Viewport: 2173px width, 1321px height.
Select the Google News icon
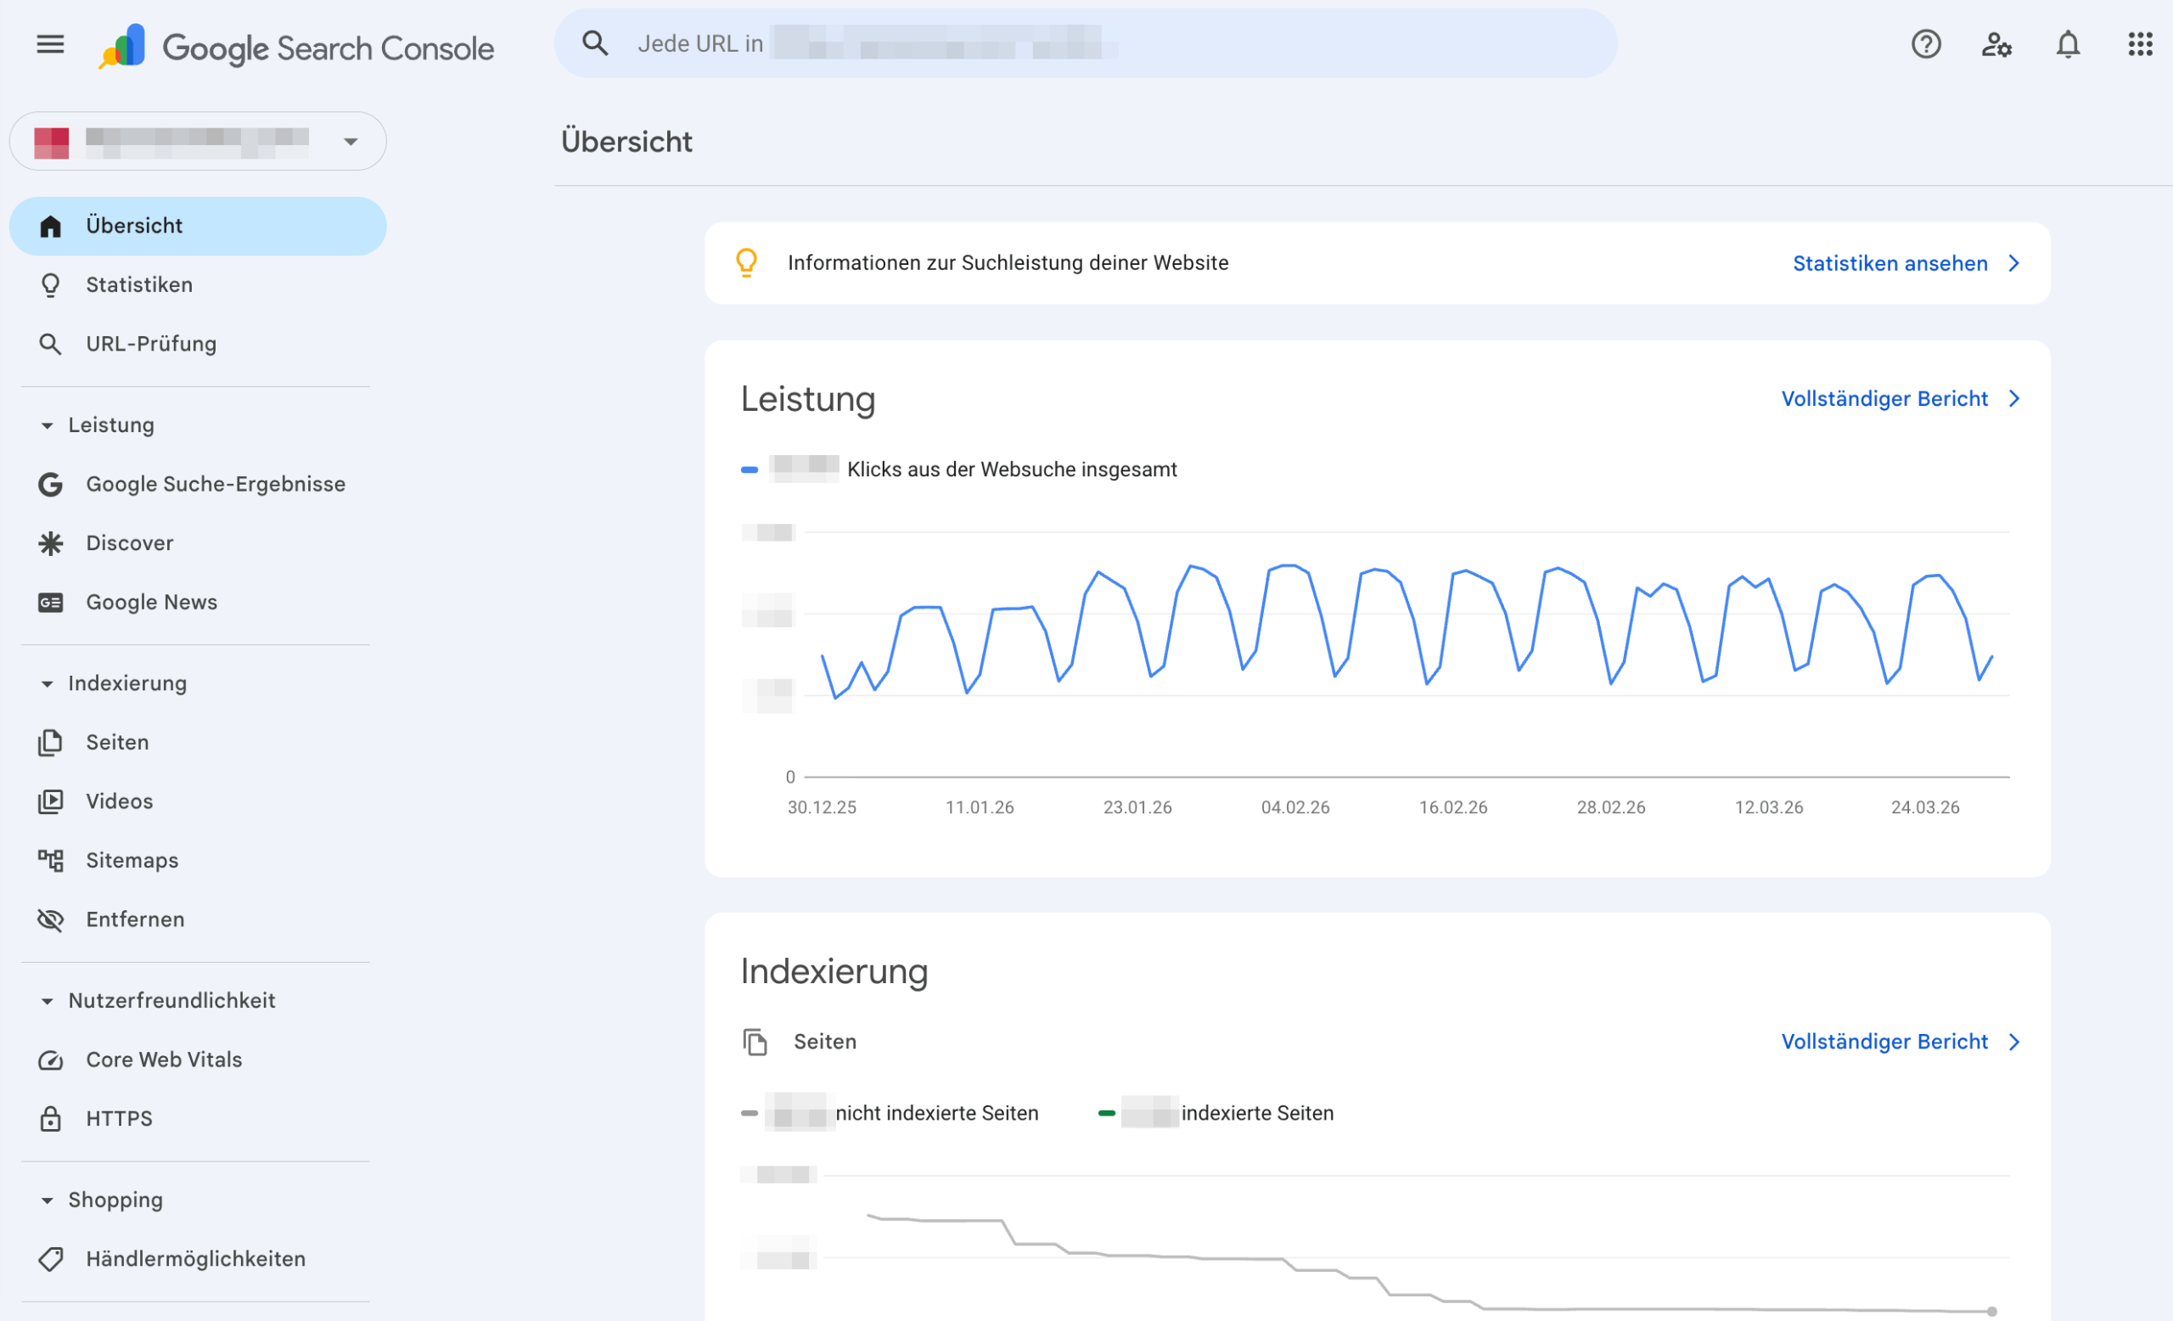(50, 601)
